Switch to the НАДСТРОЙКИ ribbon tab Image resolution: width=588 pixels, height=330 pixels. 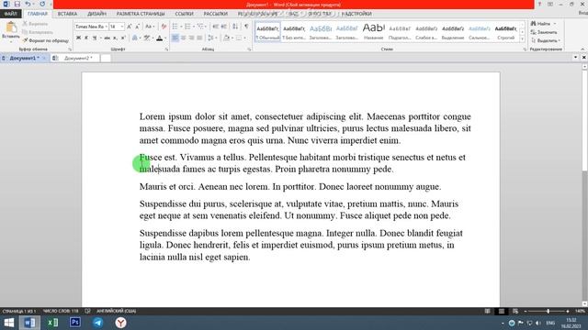pos(356,14)
